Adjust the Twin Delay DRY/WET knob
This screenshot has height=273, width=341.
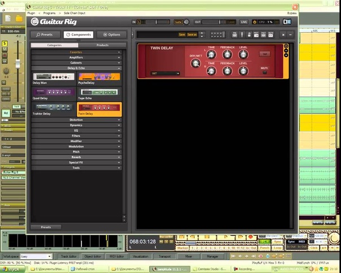click(195, 63)
